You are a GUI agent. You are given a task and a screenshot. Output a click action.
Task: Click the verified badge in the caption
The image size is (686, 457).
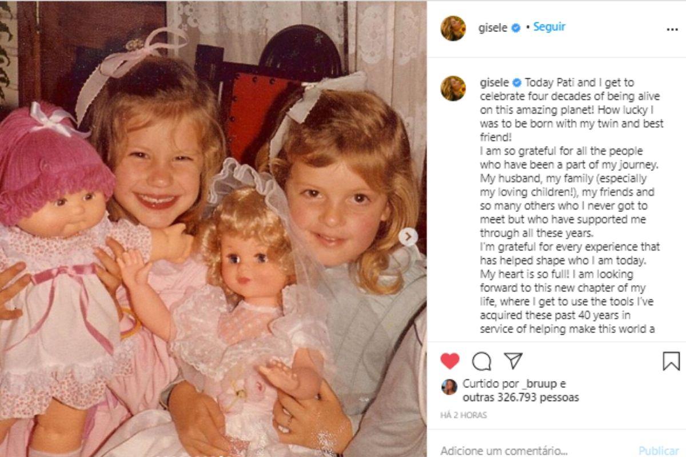point(516,83)
